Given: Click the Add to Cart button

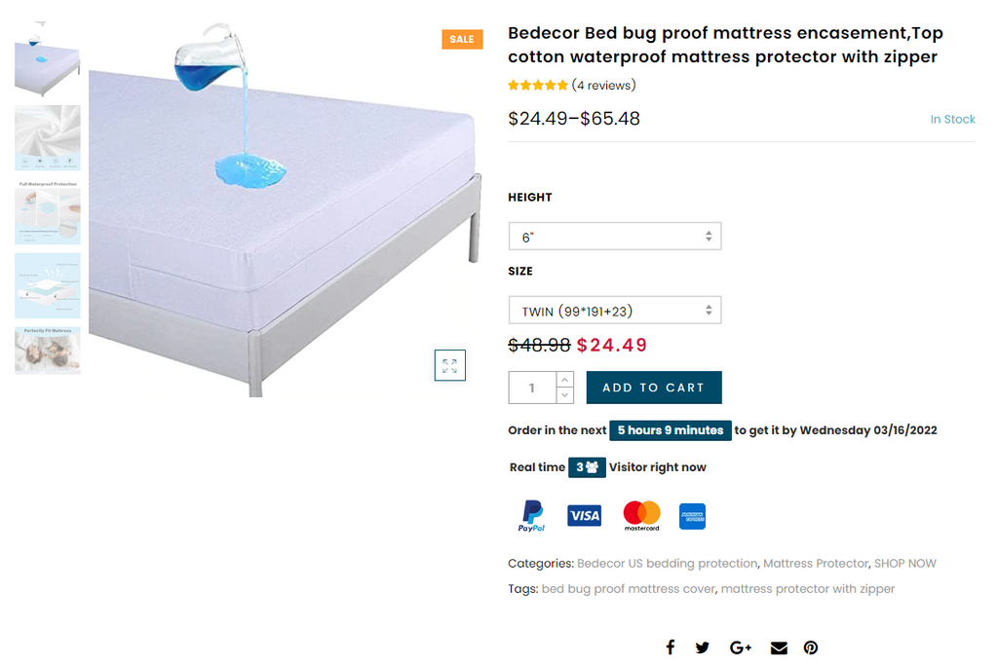Looking at the screenshot, I should point(654,388).
